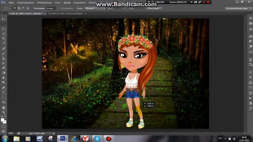Click the Уточн. край button
This screenshot has width=253, height=142.
coord(154,8)
